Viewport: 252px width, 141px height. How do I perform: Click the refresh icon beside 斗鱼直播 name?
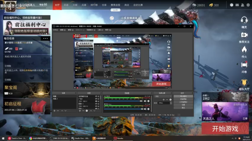click(x=112, y=18)
